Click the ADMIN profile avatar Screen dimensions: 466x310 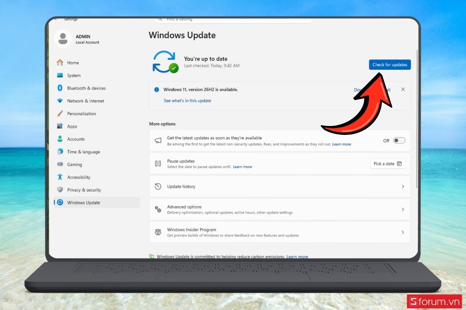click(x=63, y=38)
